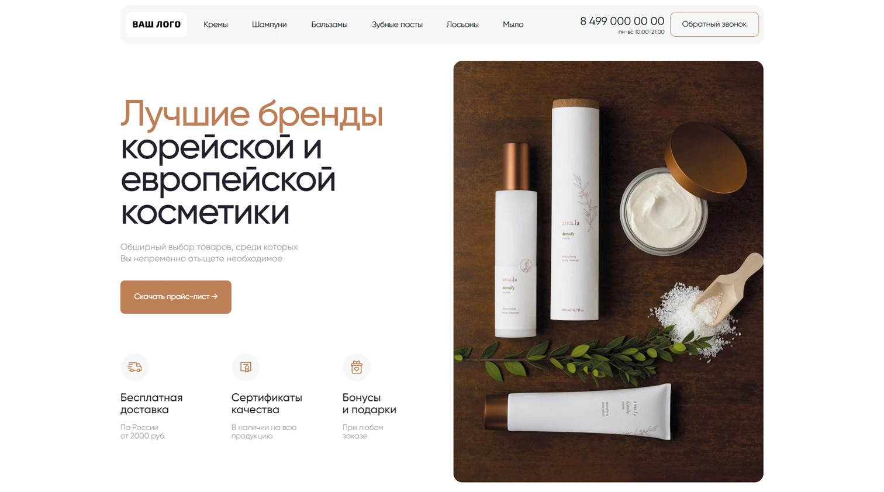Open the Шампуни menu item
This screenshot has height=492, width=884.
(x=269, y=25)
